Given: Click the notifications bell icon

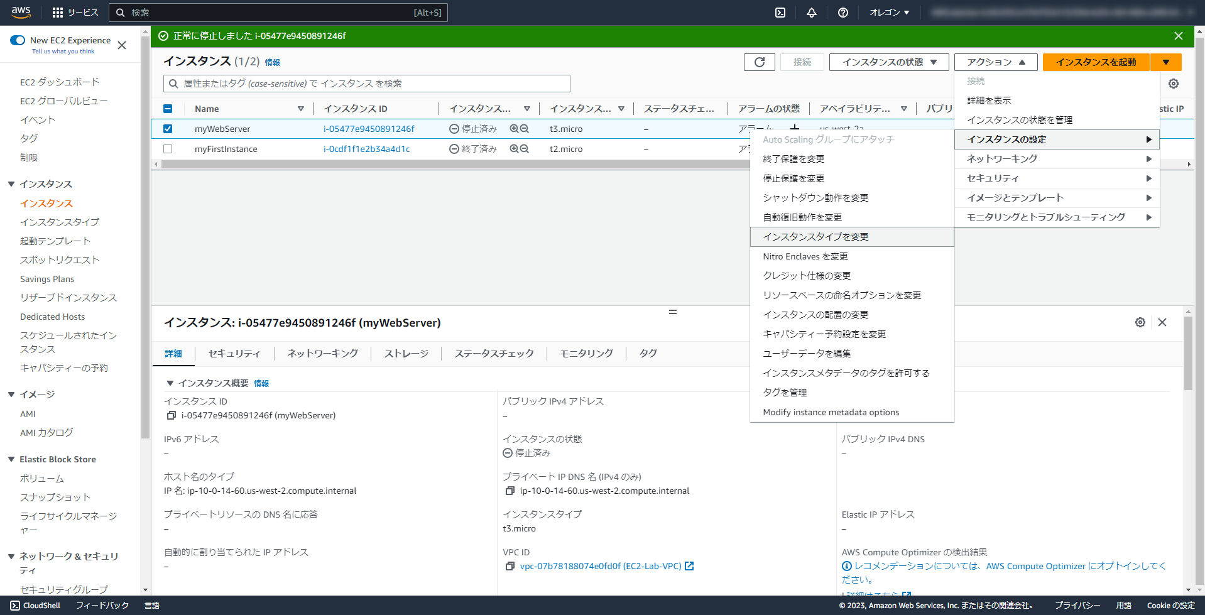Looking at the screenshot, I should tap(812, 12).
